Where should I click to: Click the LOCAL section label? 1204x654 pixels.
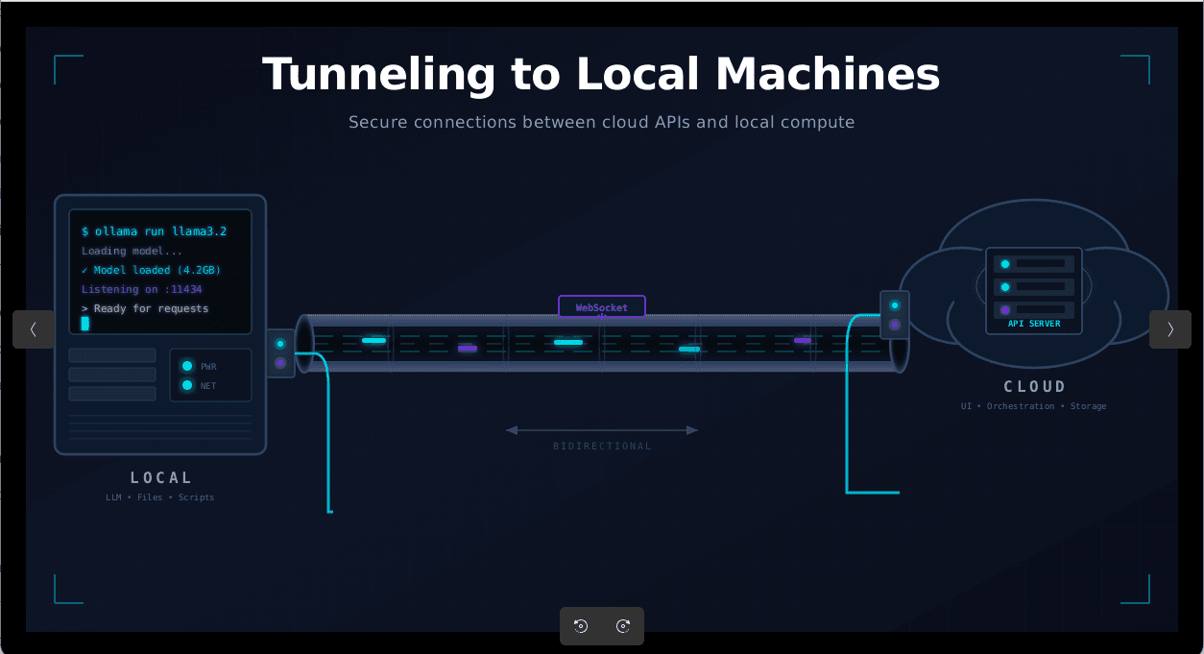(x=160, y=477)
